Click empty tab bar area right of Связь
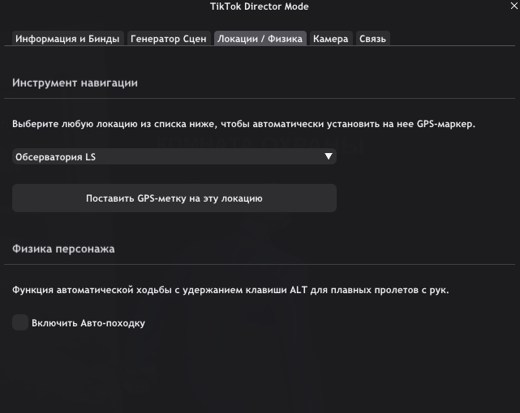Screen dimensions: 520x413 [x=454, y=38]
